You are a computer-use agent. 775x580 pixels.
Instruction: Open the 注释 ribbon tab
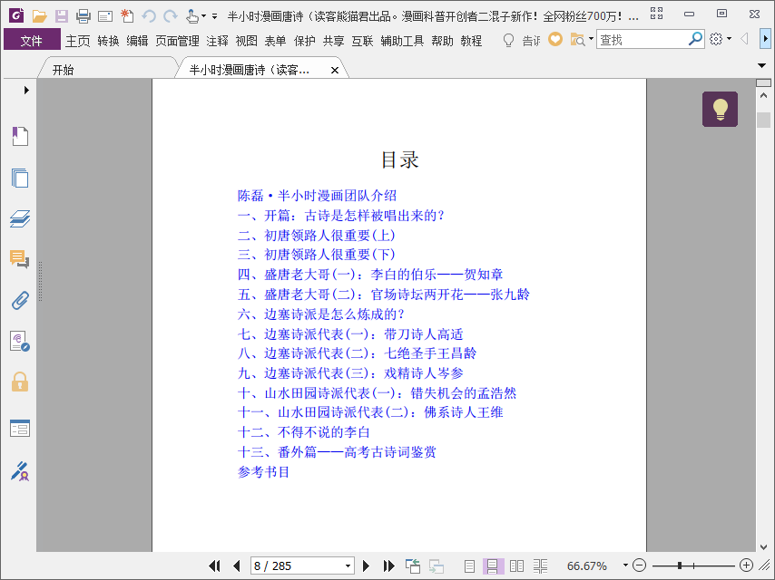(x=218, y=41)
